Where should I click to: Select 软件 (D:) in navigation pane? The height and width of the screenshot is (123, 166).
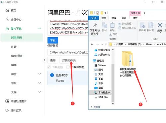point(101,97)
